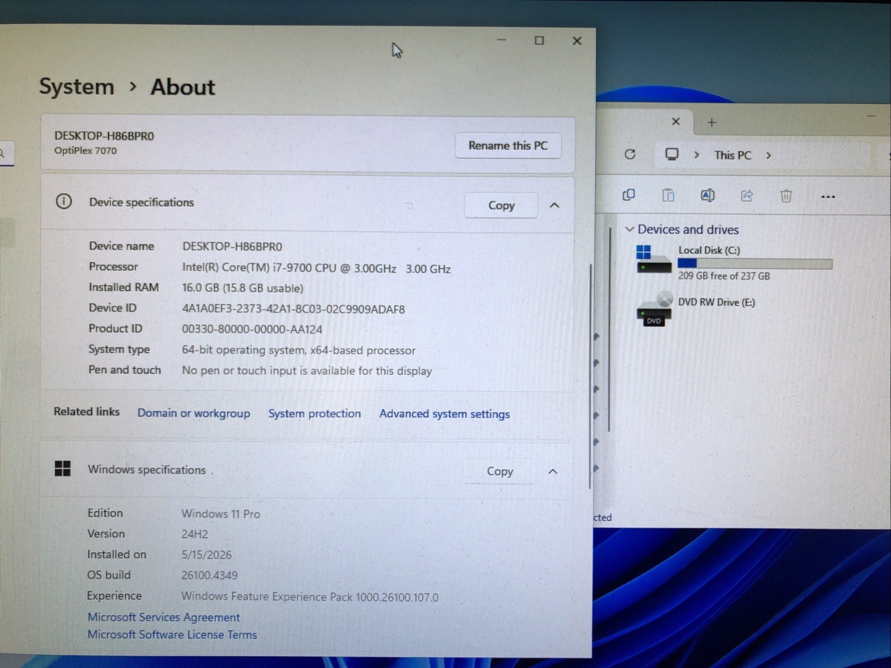Refresh the File Explorer view
The image size is (891, 668).
point(630,154)
